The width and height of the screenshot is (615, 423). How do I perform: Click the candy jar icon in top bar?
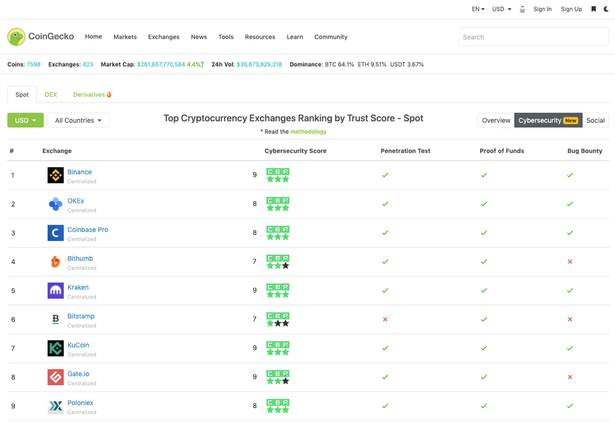point(522,9)
